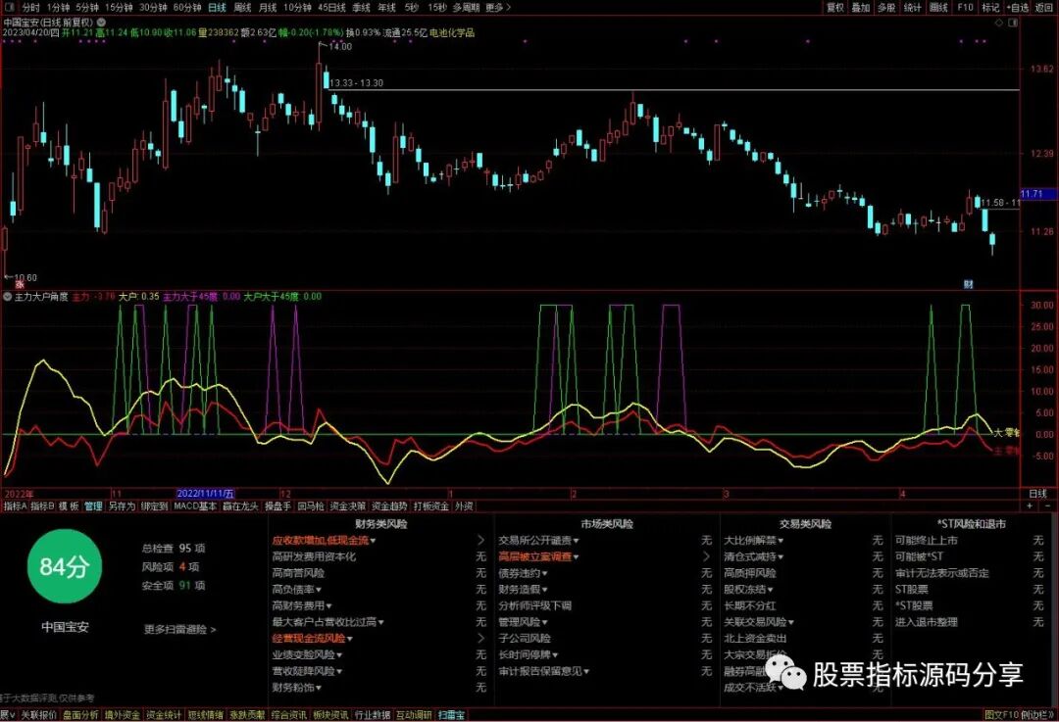Zoom in with the + at the time axis
Screen dimensions: 1059x722
coord(1030,505)
